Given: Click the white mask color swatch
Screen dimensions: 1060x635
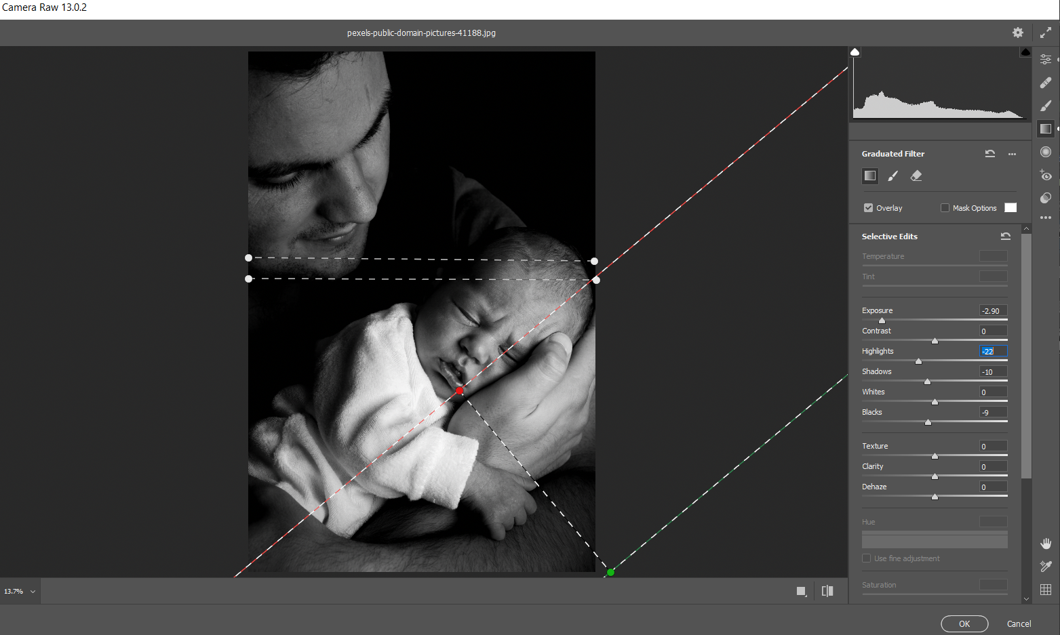Looking at the screenshot, I should coord(1010,208).
